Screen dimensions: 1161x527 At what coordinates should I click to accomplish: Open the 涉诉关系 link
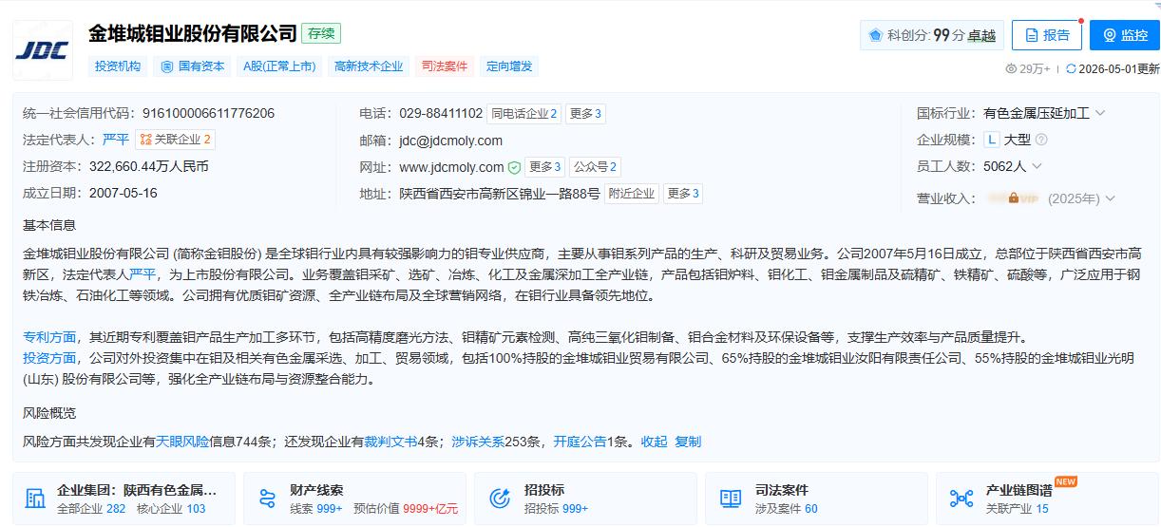point(478,442)
